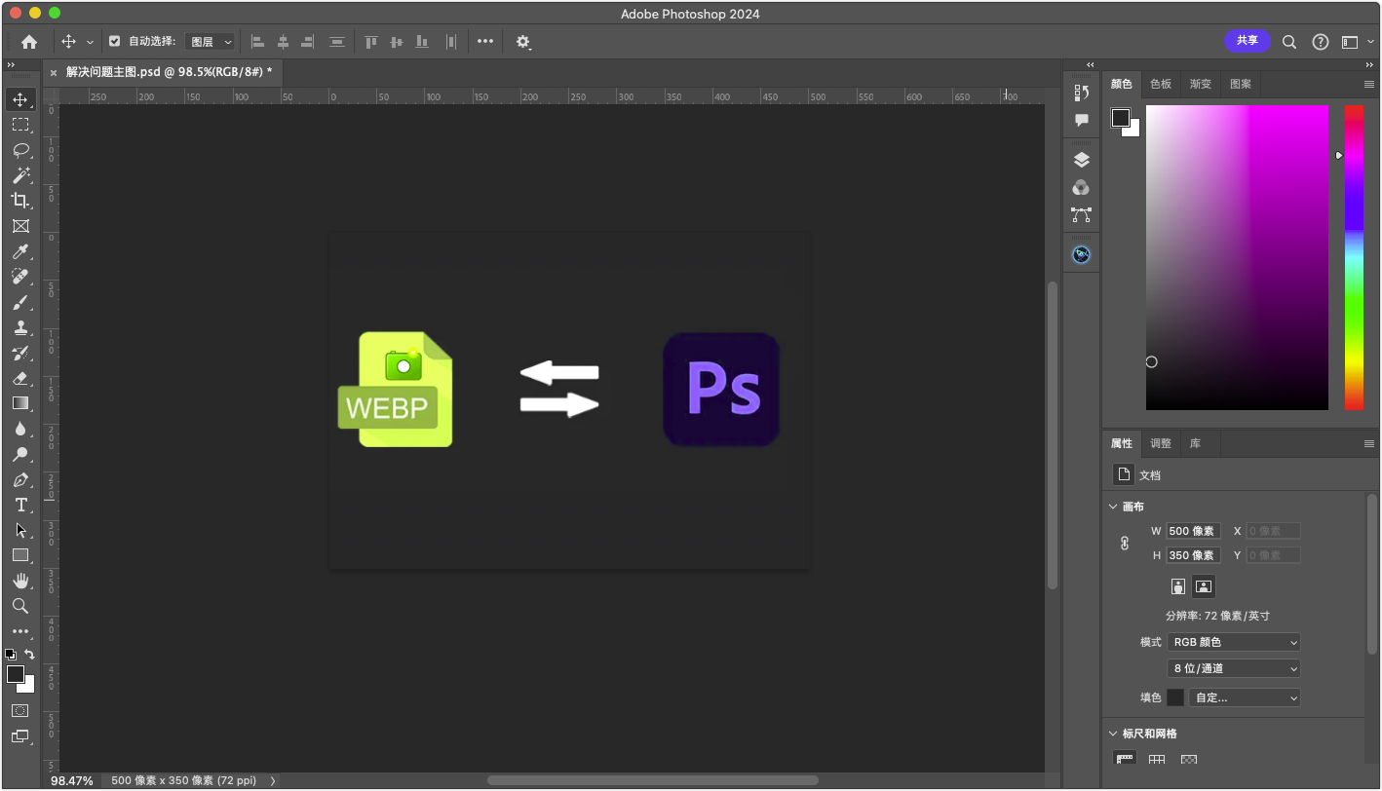Select the Spot Healing Brush tool
This screenshot has height=791, width=1382.
pos(20,277)
